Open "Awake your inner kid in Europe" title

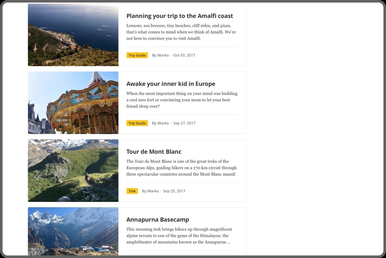point(171,84)
